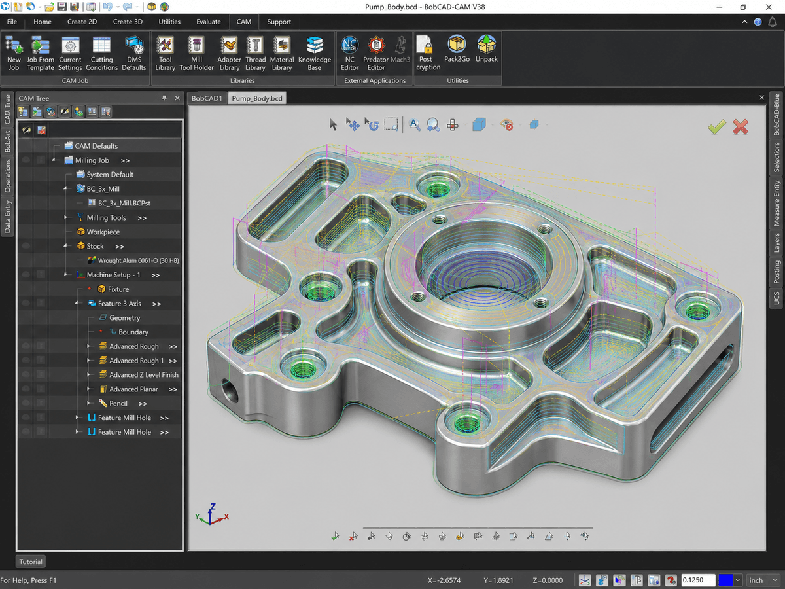Start a New Job from the ribbon
Screen dimensions: 785x589
point(14,53)
